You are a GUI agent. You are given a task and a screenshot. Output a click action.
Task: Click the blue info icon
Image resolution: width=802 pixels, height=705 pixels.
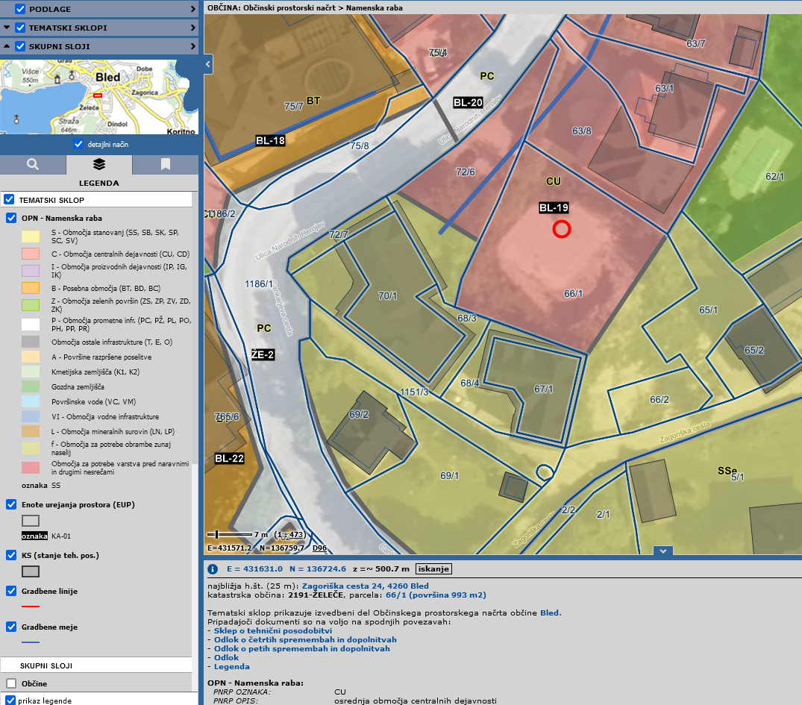tap(213, 569)
